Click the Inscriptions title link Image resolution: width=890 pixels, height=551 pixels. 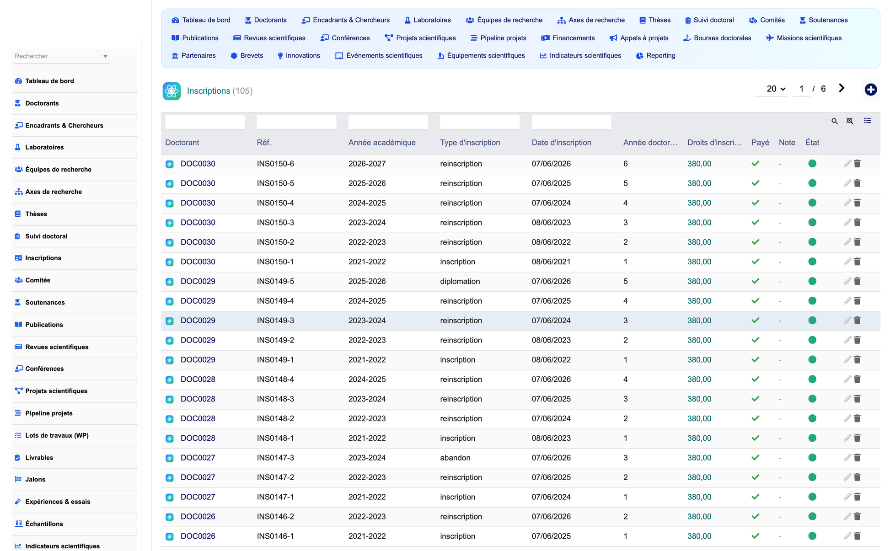click(209, 91)
